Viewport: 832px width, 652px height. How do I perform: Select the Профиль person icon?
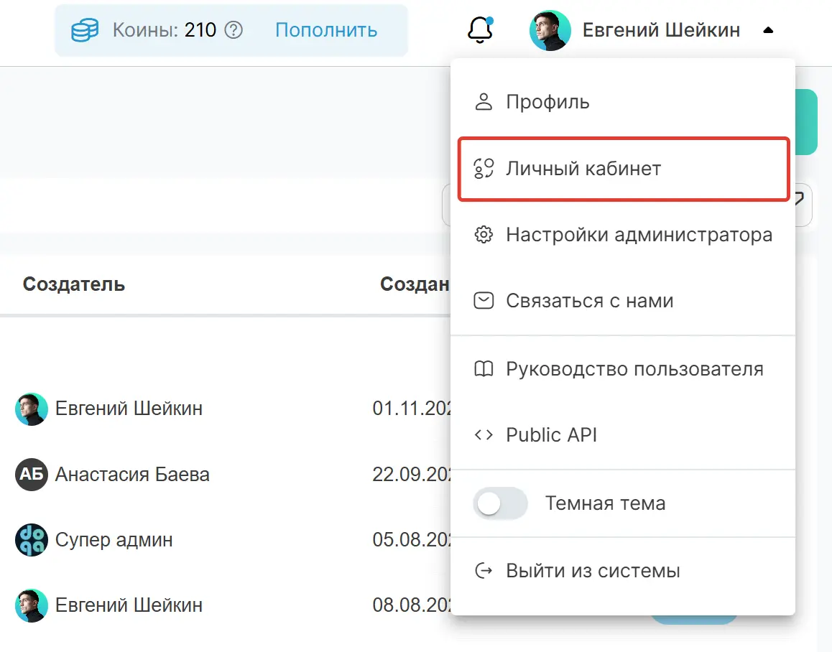coord(484,101)
